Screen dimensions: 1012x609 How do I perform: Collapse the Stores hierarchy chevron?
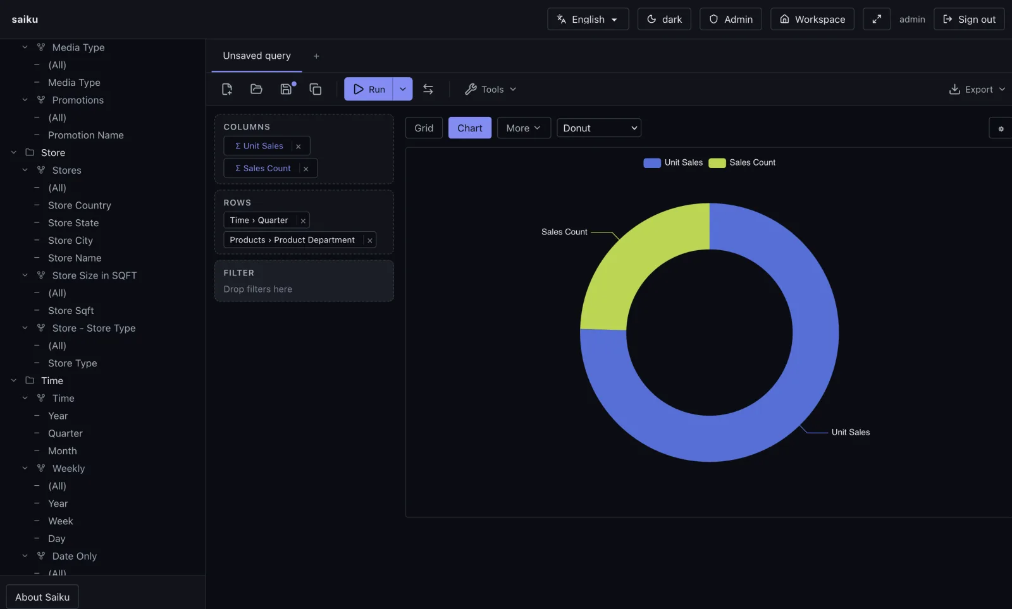point(25,170)
